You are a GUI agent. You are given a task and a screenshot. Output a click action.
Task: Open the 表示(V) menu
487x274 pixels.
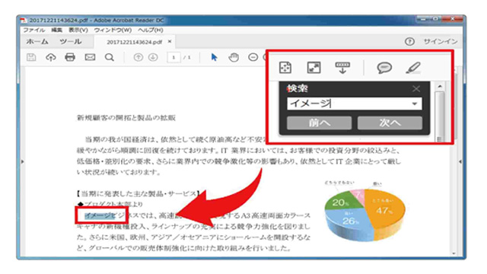click(x=78, y=30)
